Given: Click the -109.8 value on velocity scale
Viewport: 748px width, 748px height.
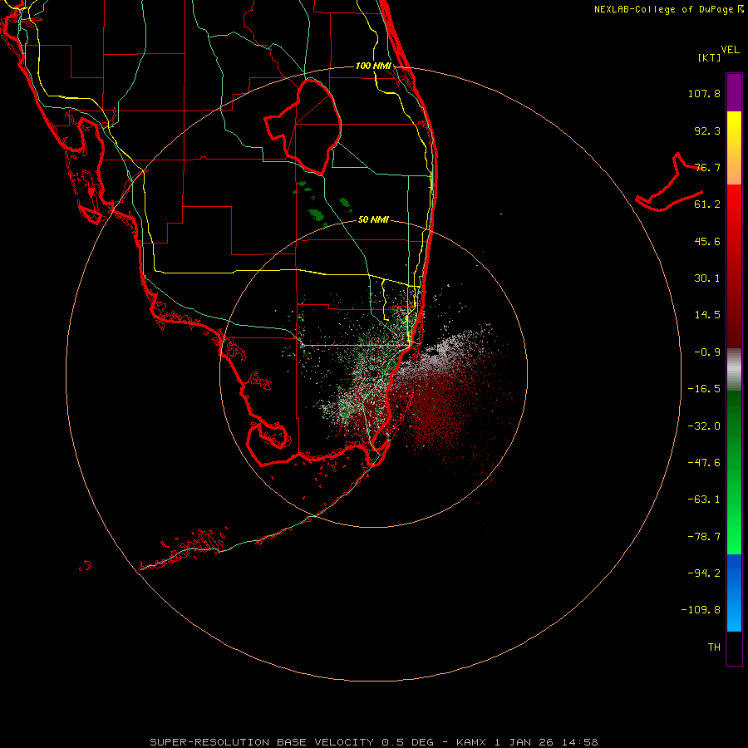Looking at the screenshot, I should [x=701, y=610].
